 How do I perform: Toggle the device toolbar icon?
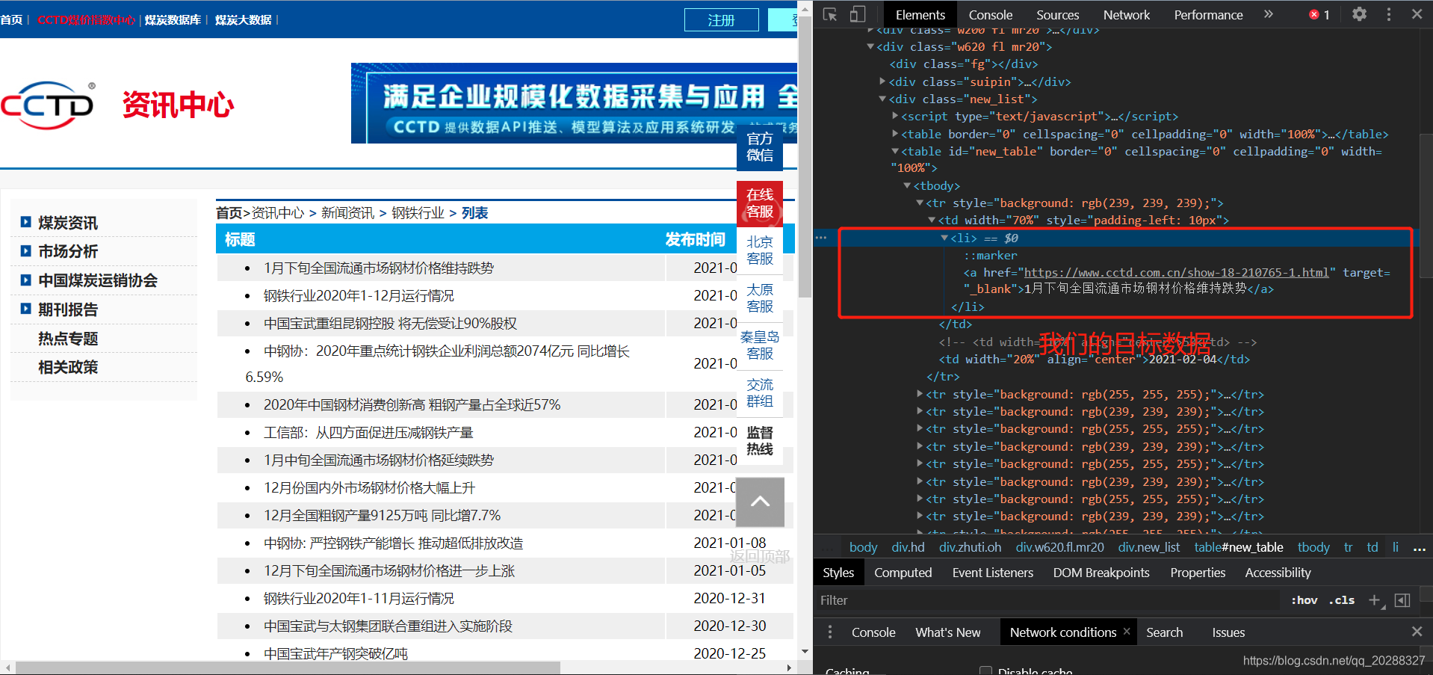click(858, 14)
